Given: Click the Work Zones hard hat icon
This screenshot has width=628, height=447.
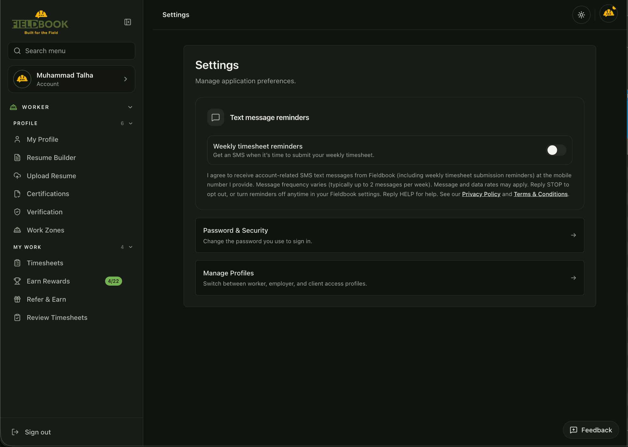Looking at the screenshot, I should point(17,230).
